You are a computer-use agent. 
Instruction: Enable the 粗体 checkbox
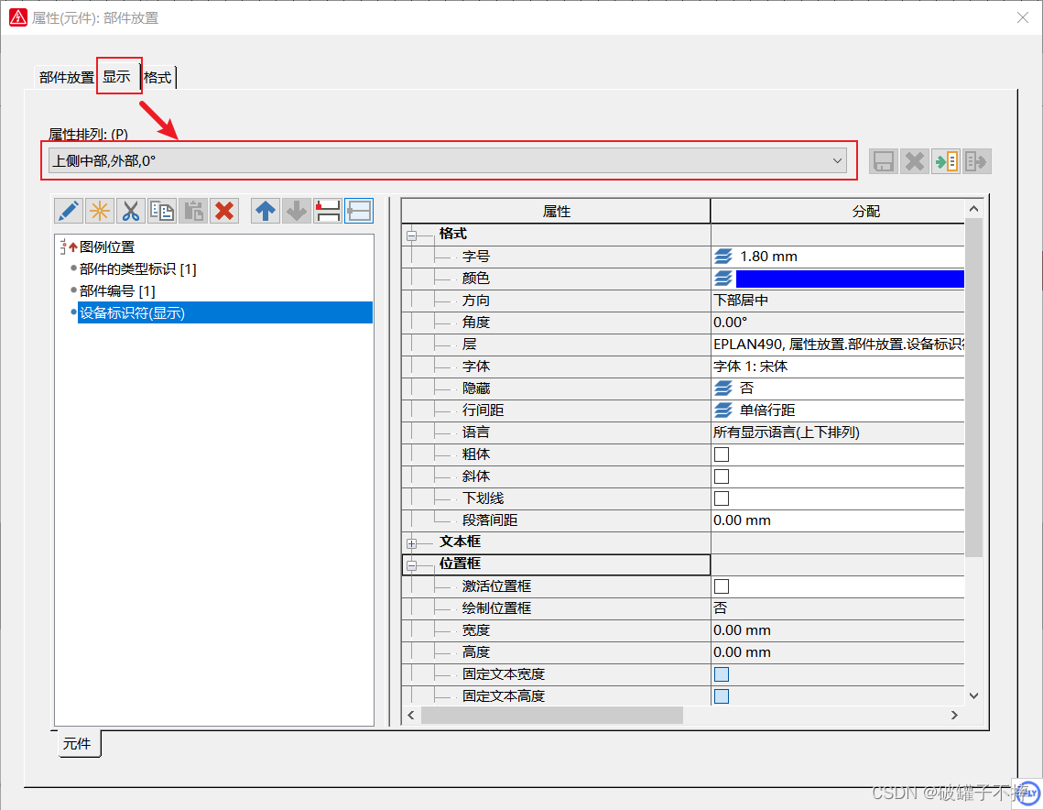point(722,454)
